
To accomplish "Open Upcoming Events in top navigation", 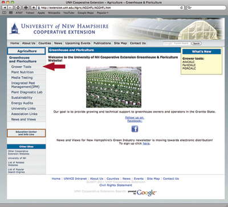I will click(x=78, y=43).
